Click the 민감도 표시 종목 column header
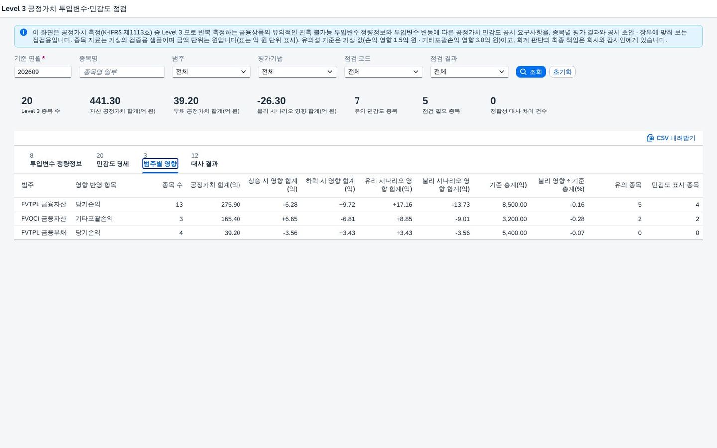Screen dimensions: 717x448 click(675, 185)
